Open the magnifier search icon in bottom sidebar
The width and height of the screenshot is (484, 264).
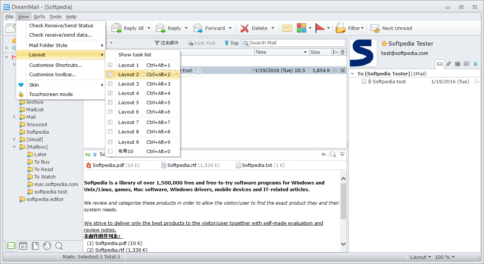point(59,246)
